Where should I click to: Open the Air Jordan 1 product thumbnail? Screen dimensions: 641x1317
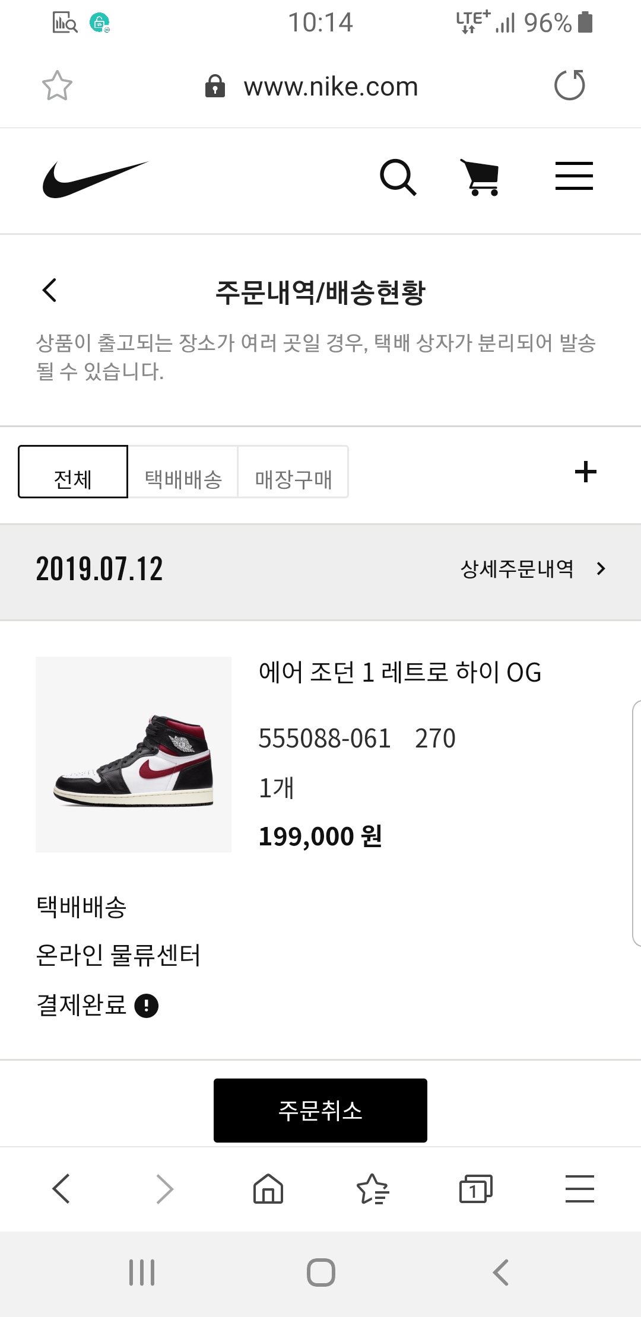134,755
